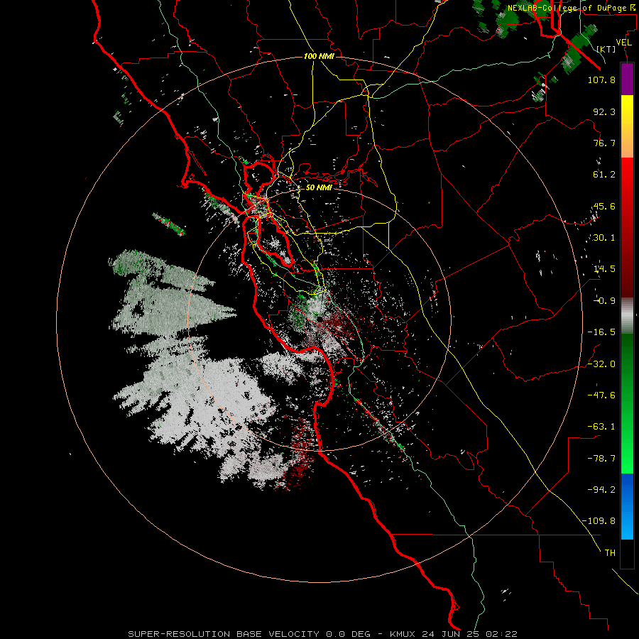639x639 pixels.
Task: Click the purple segment of the color bar
Action: 627,79
